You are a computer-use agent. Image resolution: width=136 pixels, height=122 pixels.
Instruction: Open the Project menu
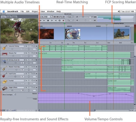coord(35,12)
